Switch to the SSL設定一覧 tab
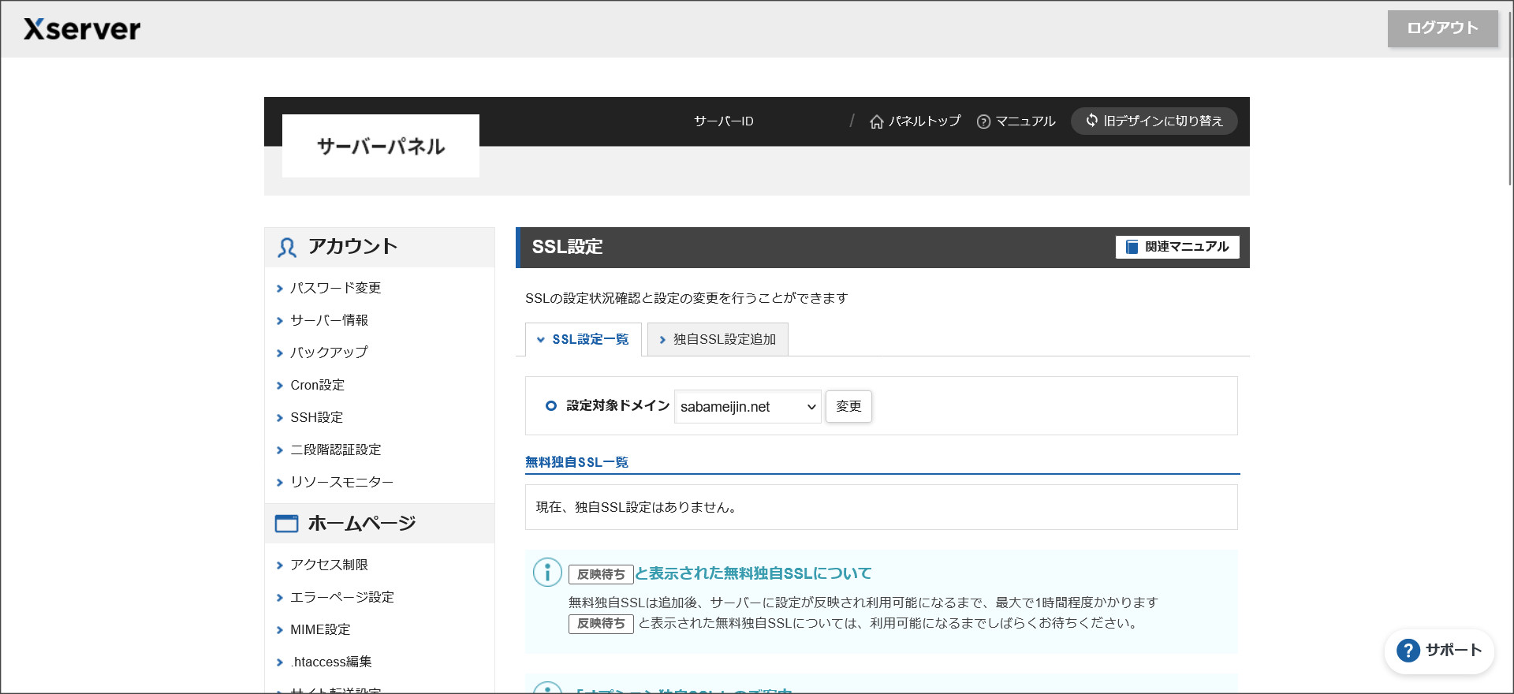The width and height of the screenshot is (1514, 694). [x=584, y=339]
